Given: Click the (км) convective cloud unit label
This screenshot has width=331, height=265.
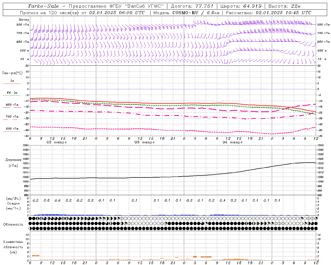Looking at the screenshot, I should 13,252.
